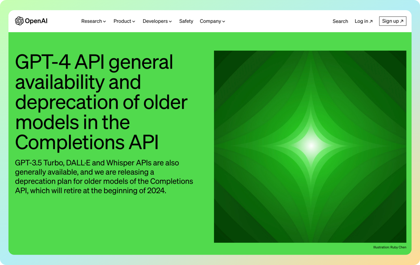This screenshot has height=265, width=420.
Task: Click the Sign up button
Action: coord(393,21)
